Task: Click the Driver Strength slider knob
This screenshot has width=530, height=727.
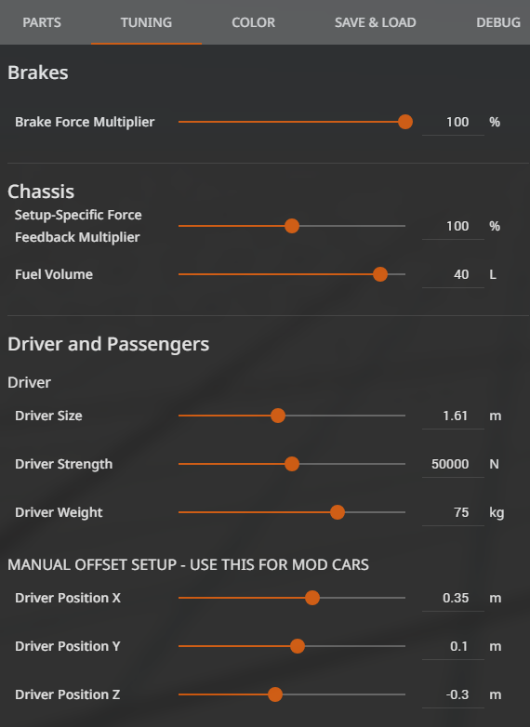Action: tap(292, 464)
